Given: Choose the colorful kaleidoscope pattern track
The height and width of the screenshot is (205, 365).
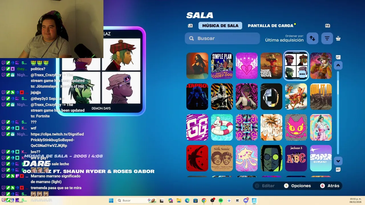Looking at the screenshot, I should tap(247, 127).
